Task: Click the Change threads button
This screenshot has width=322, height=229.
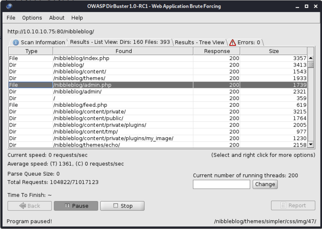Action: coord(265,184)
